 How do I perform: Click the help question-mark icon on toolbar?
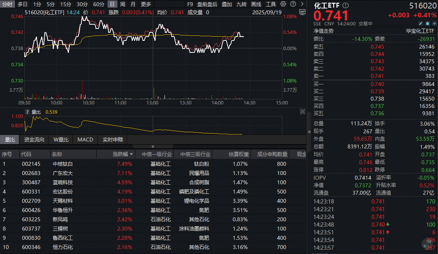click(293, 4)
